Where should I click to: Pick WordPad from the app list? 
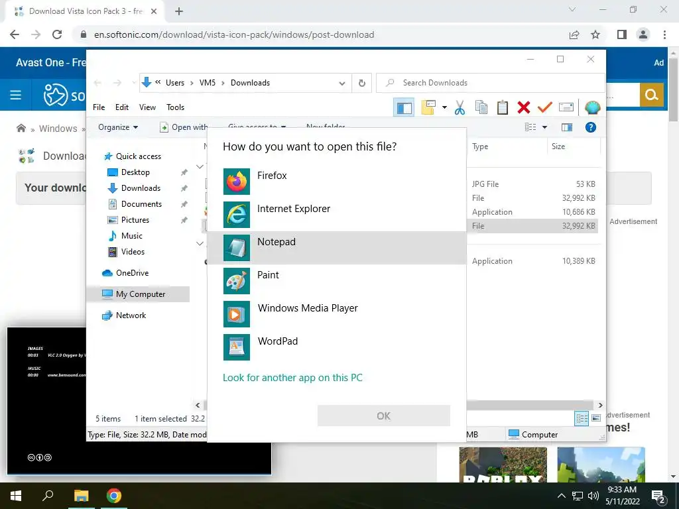tap(336, 347)
